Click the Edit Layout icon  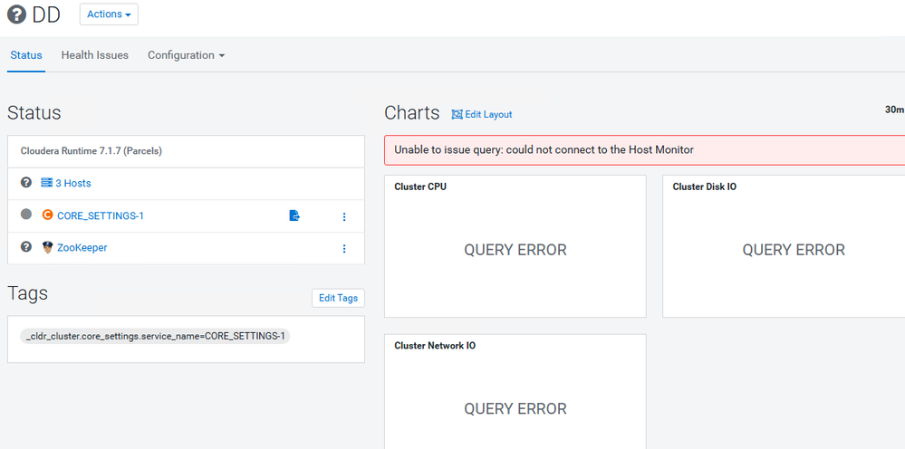(457, 114)
